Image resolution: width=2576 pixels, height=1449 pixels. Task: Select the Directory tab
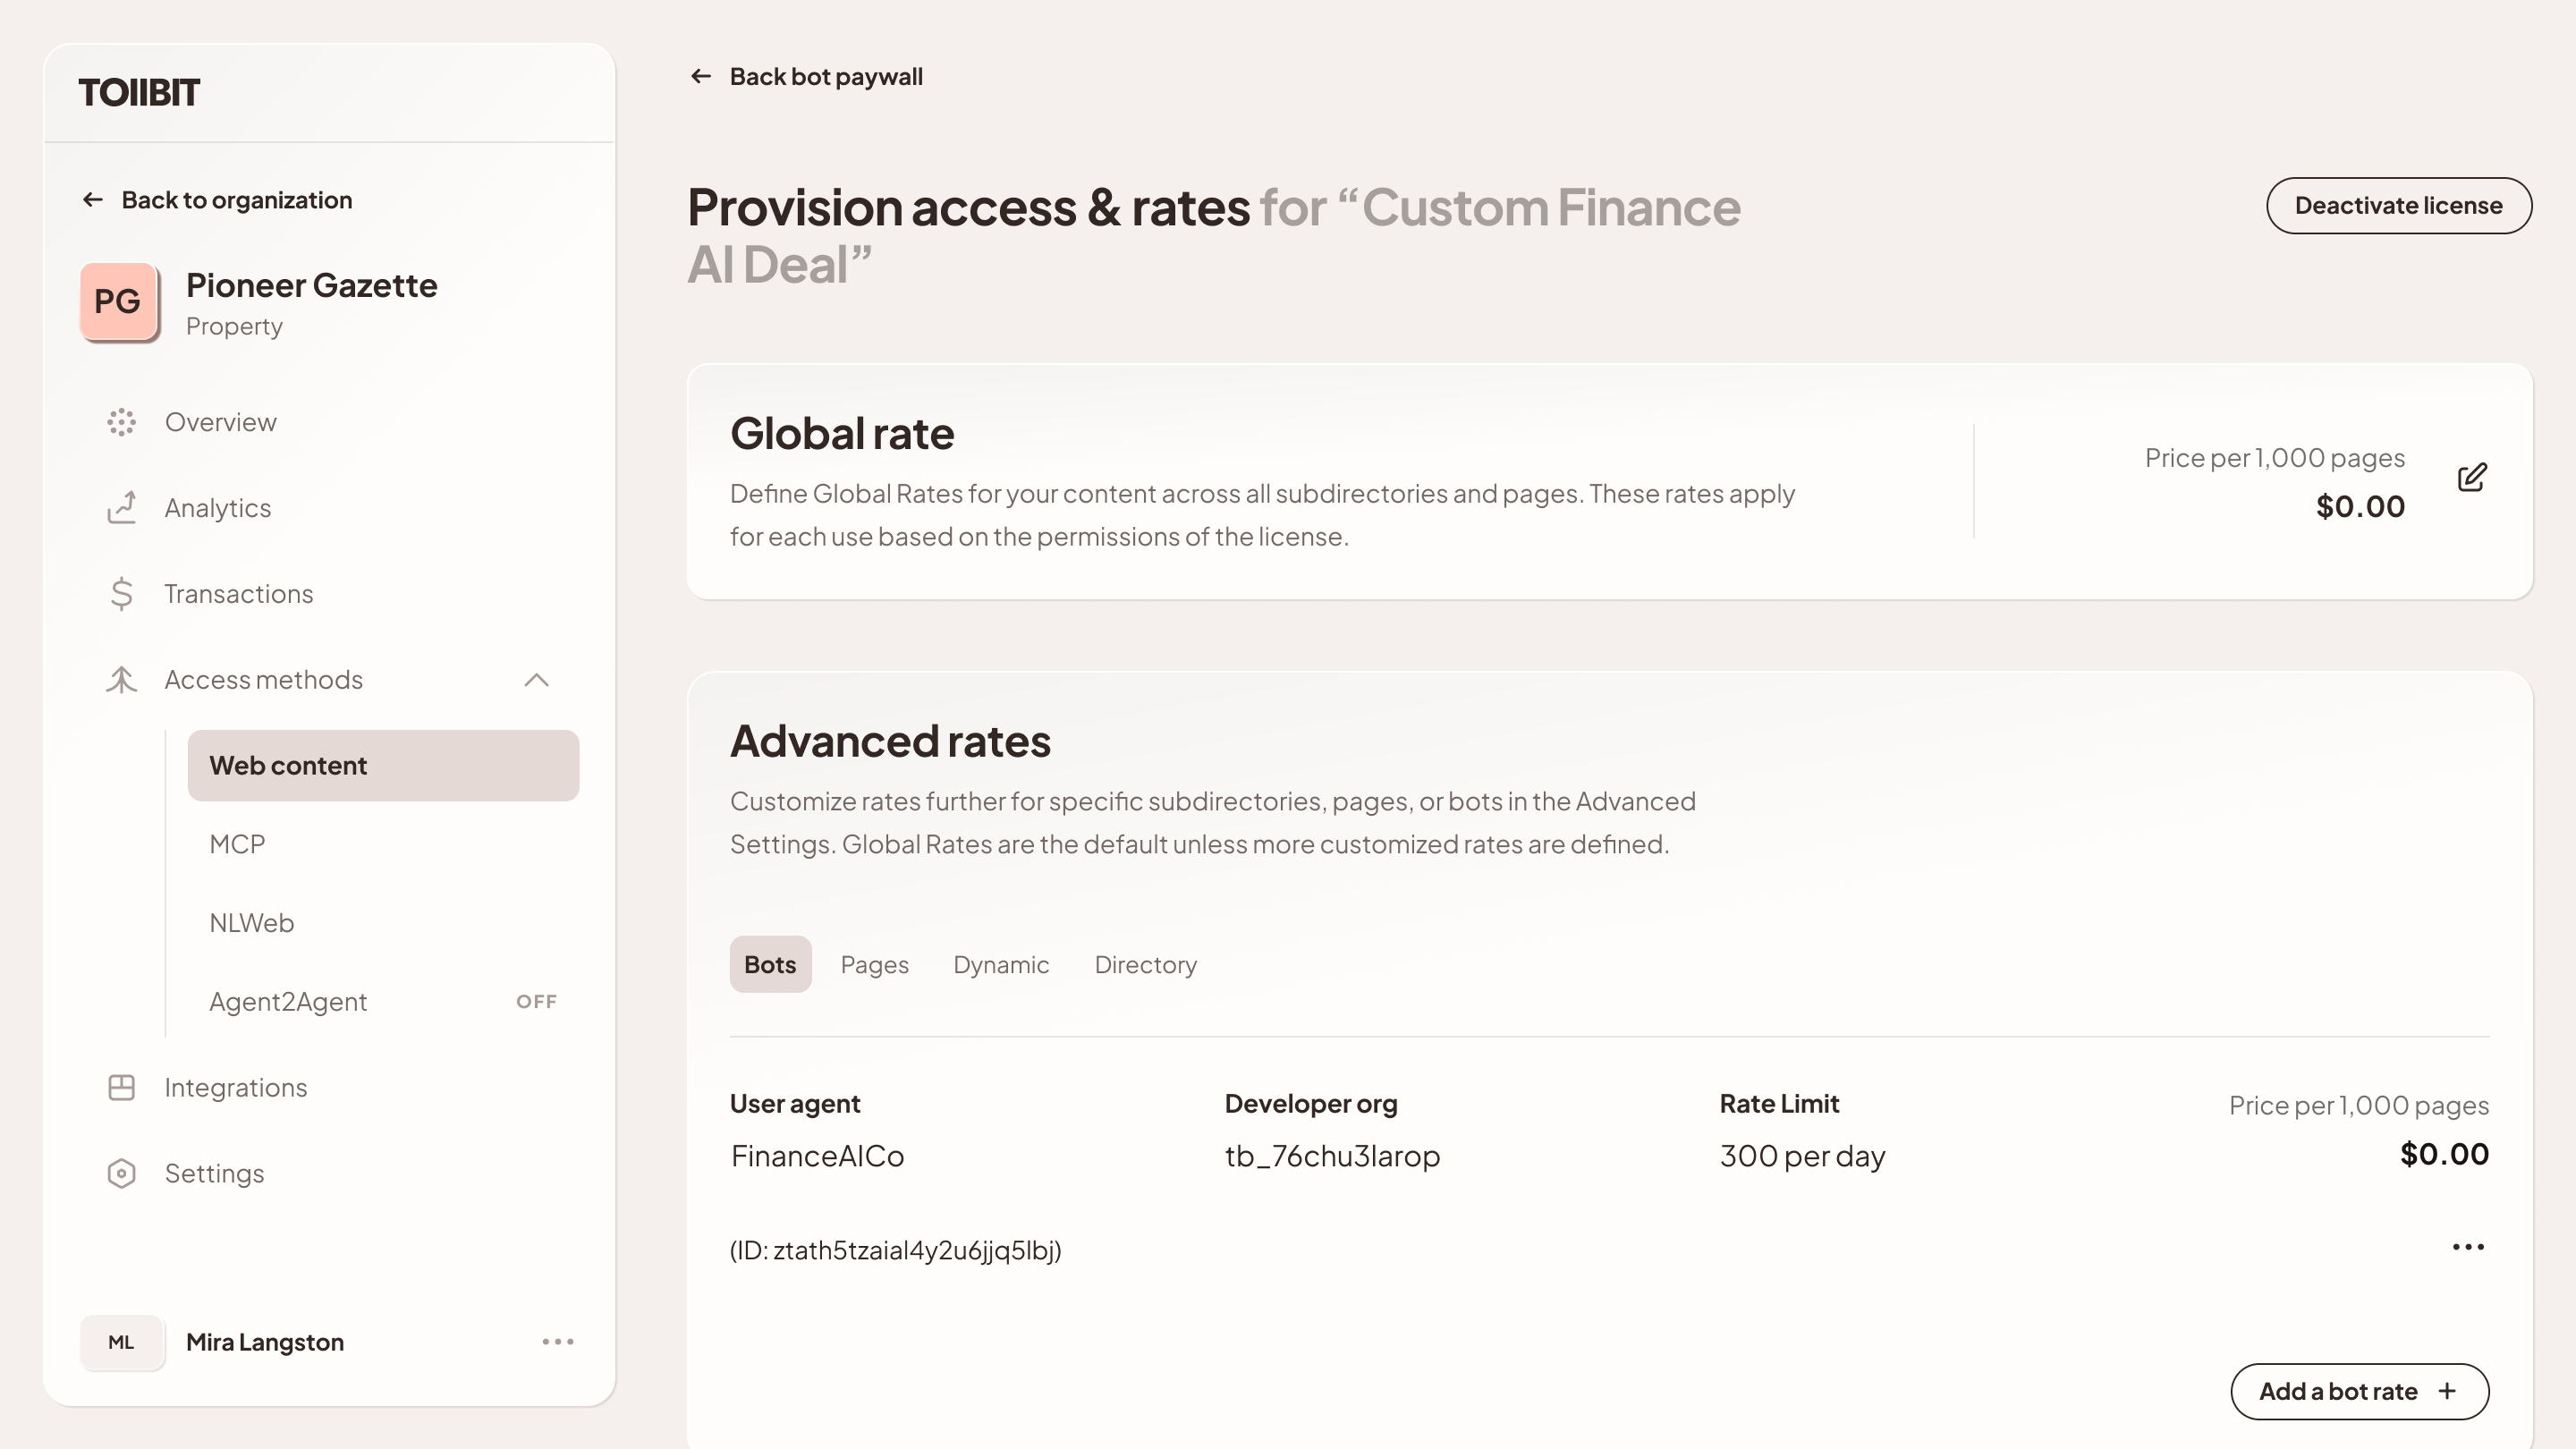click(1145, 964)
